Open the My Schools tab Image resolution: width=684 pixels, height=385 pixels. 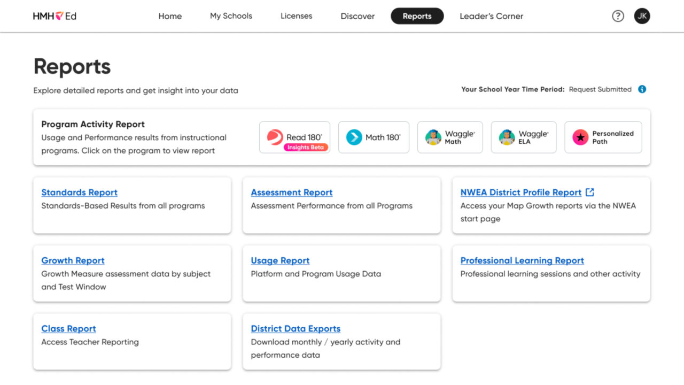(231, 16)
